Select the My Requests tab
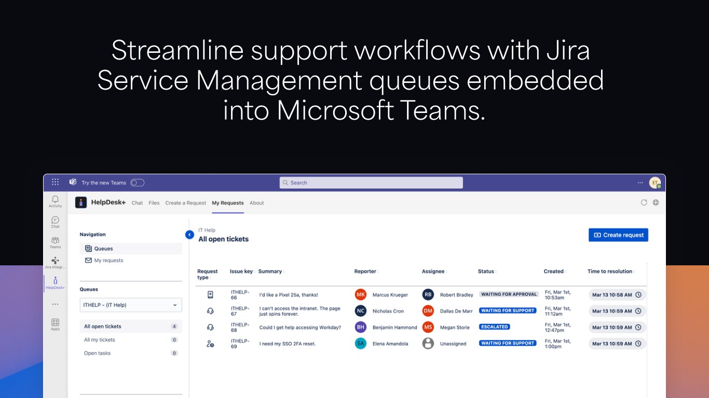This screenshot has height=398, width=709. pos(228,203)
